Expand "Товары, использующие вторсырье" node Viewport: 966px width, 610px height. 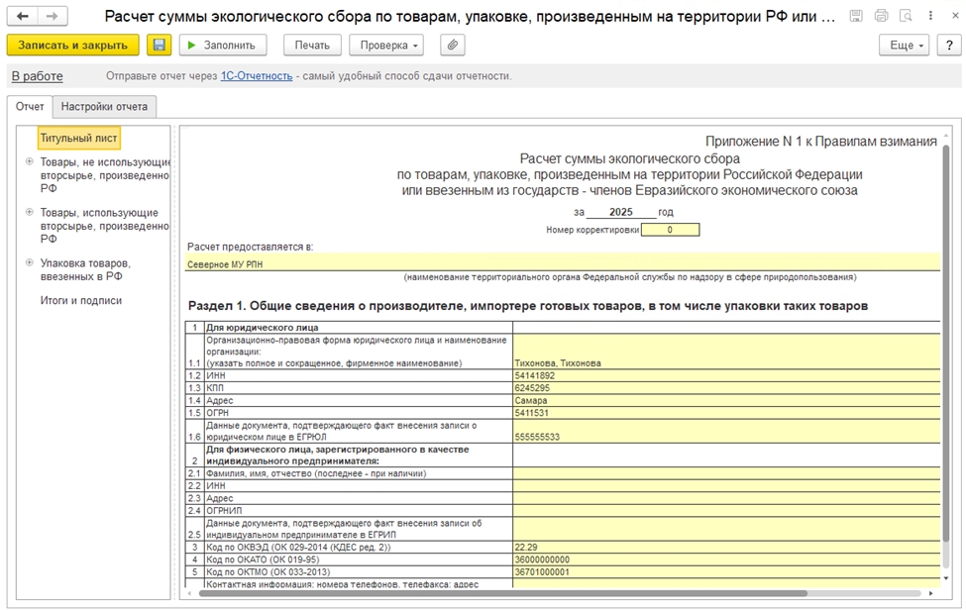[x=29, y=212]
